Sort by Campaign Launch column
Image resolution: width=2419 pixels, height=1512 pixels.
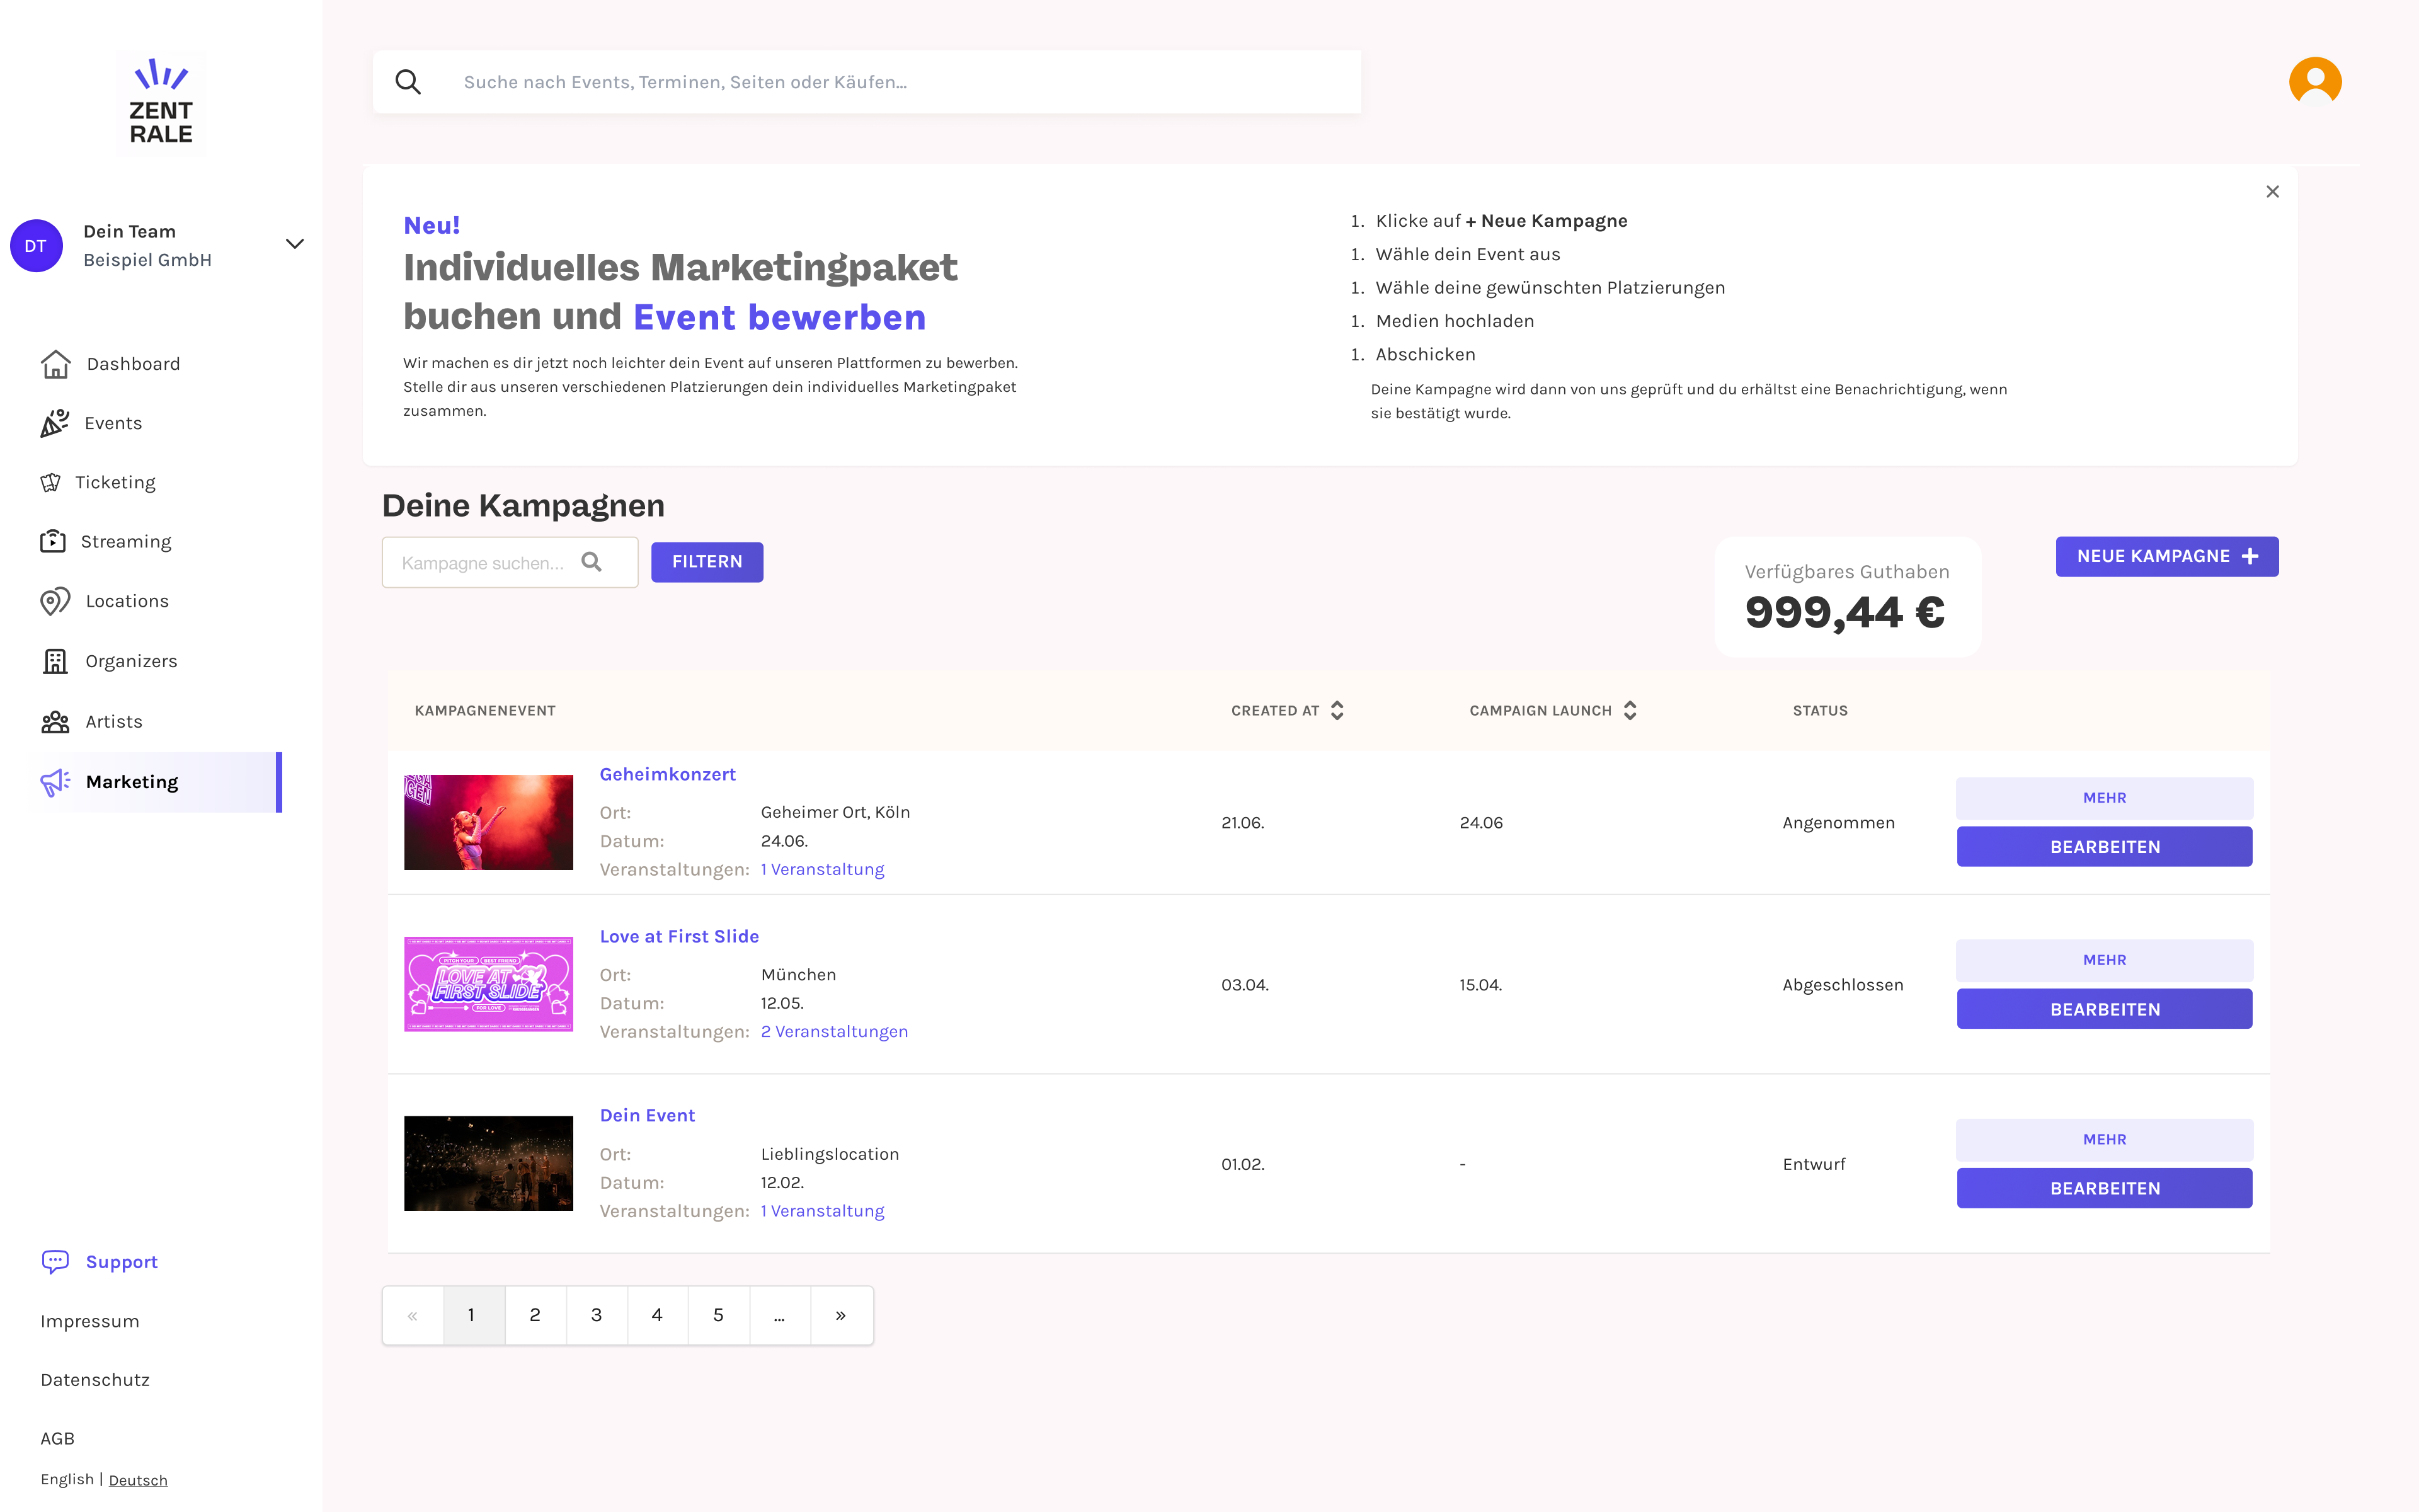click(1629, 711)
